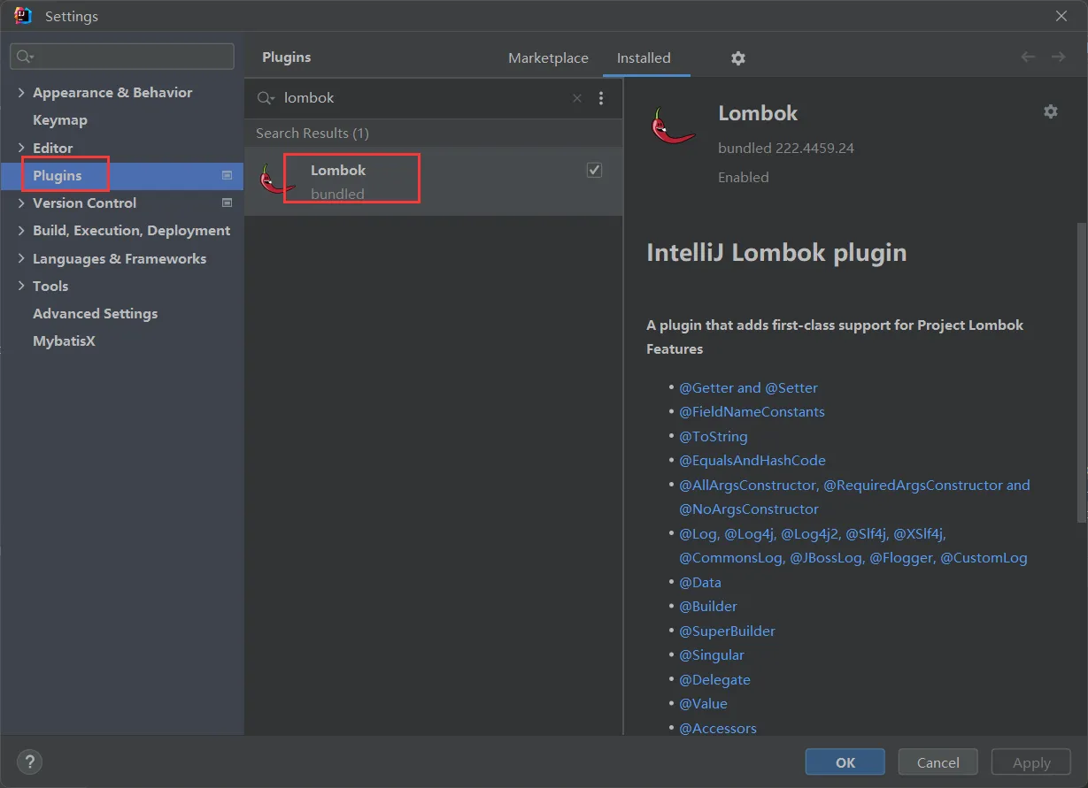
Task: Switch to the Marketplace tab
Action: click(x=548, y=58)
